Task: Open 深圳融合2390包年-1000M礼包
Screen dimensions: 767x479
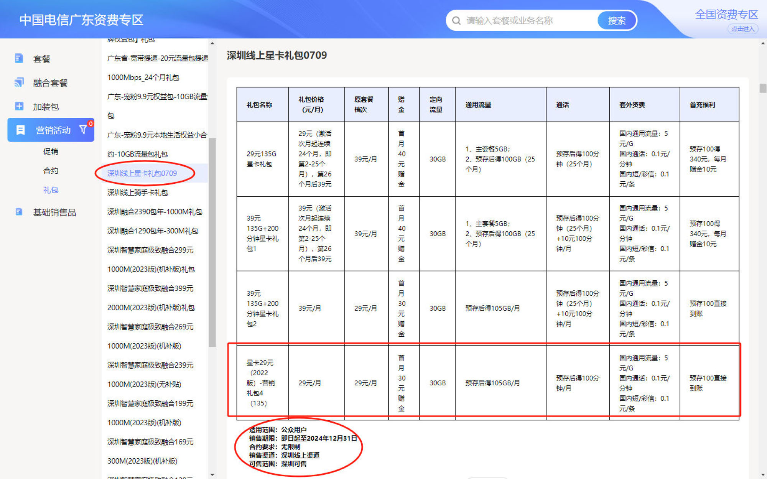Action: (x=155, y=211)
